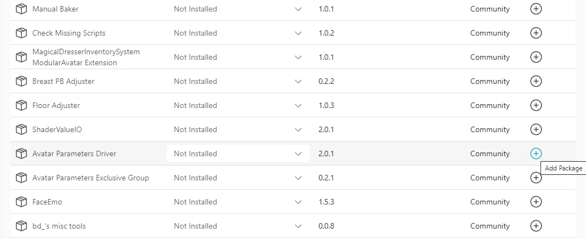Expand version dropdown for Check Missing Scripts
586x239 pixels.
tap(298, 33)
